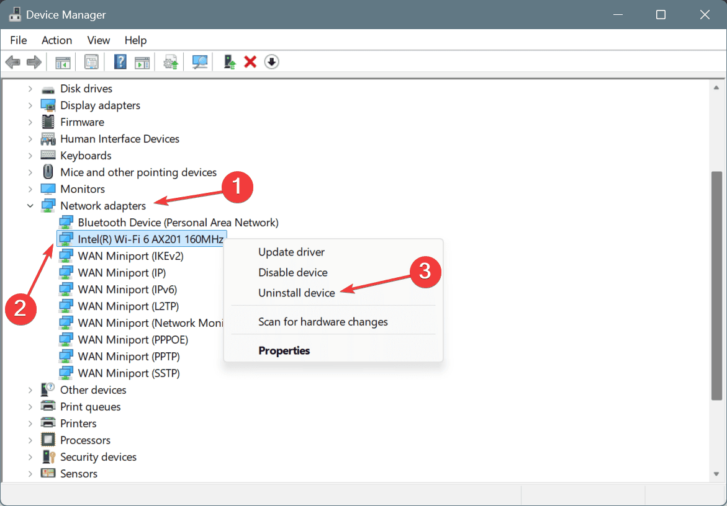
Task: Select WAN Miniport (SSTP)
Action: [129, 373]
